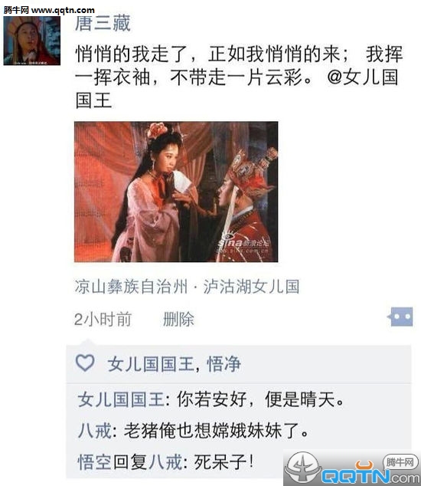Open location 凉山彝族自治州 · 泸沽湖女儿国
The width and height of the screenshot is (421, 486).
pyautogui.click(x=187, y=287)
